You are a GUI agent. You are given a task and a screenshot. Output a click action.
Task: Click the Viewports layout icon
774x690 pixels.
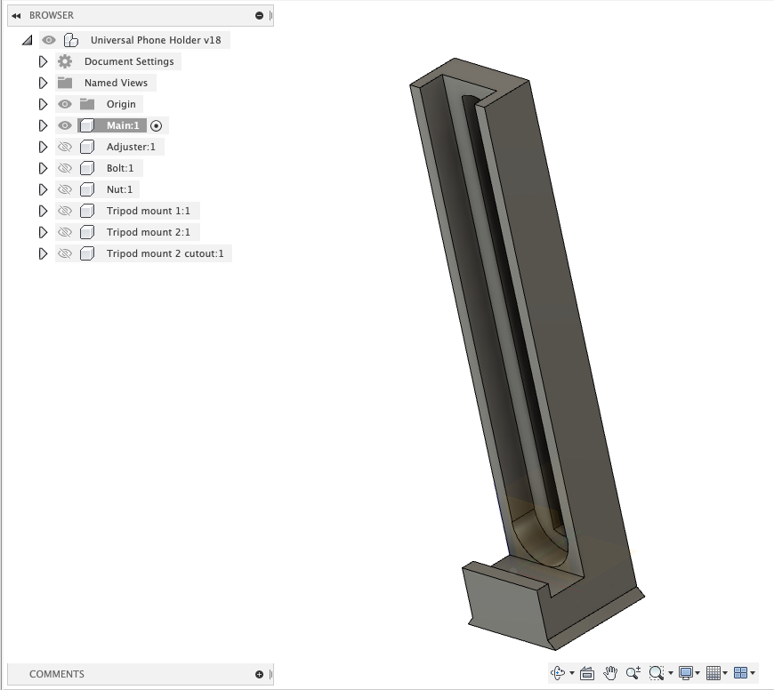(x=740, y=673)
